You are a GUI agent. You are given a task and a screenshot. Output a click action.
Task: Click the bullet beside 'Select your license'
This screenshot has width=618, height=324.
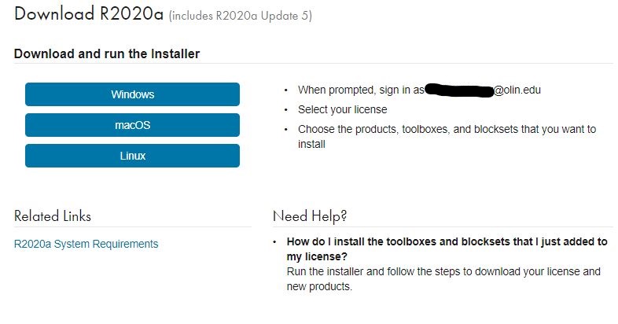coord(285,110)
